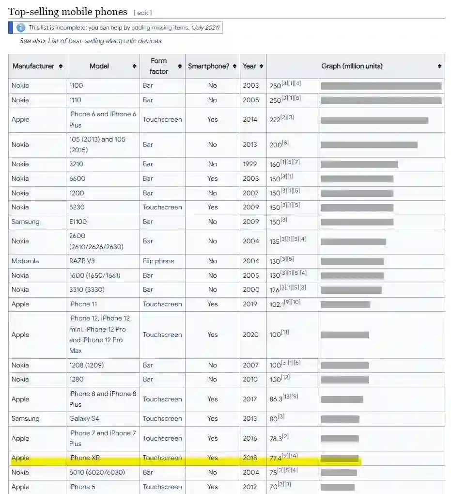Image resolution: width=451 pixels, height=494 pixels.
Task: Open the Nokia 1200 model link
Action: point(77,193)
